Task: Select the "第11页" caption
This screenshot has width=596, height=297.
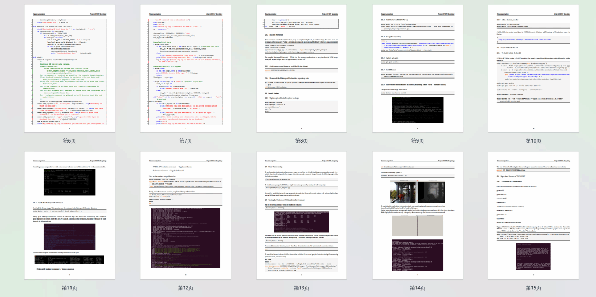Action: (x=69, y=288)
